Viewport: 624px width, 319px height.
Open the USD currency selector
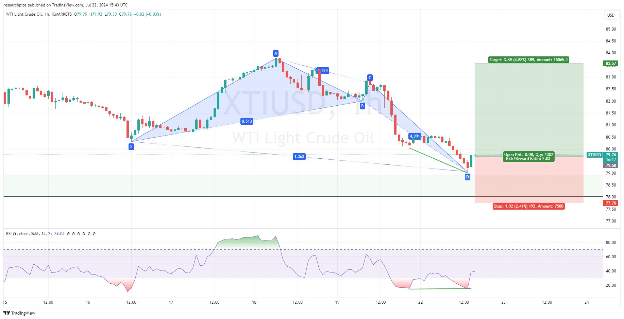click(x=611, y=15)
